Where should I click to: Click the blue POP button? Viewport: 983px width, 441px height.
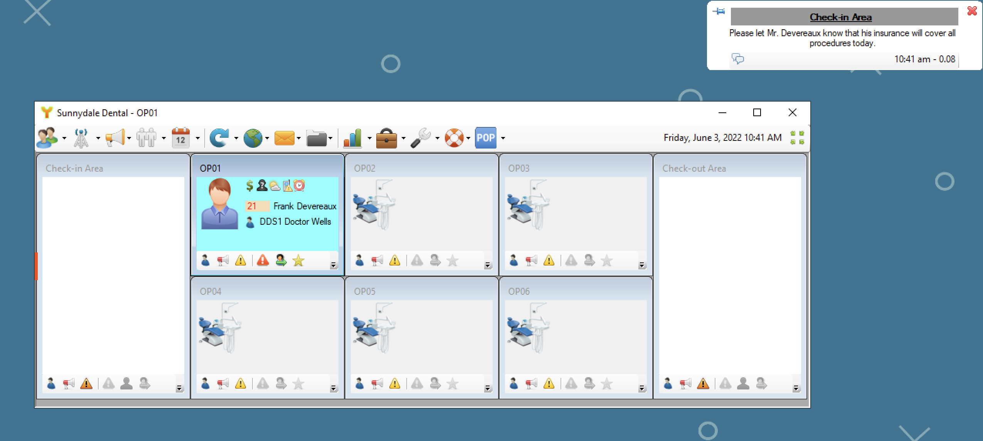485,138
